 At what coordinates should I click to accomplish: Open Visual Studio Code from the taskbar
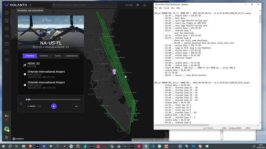click(x=153, y=146)
